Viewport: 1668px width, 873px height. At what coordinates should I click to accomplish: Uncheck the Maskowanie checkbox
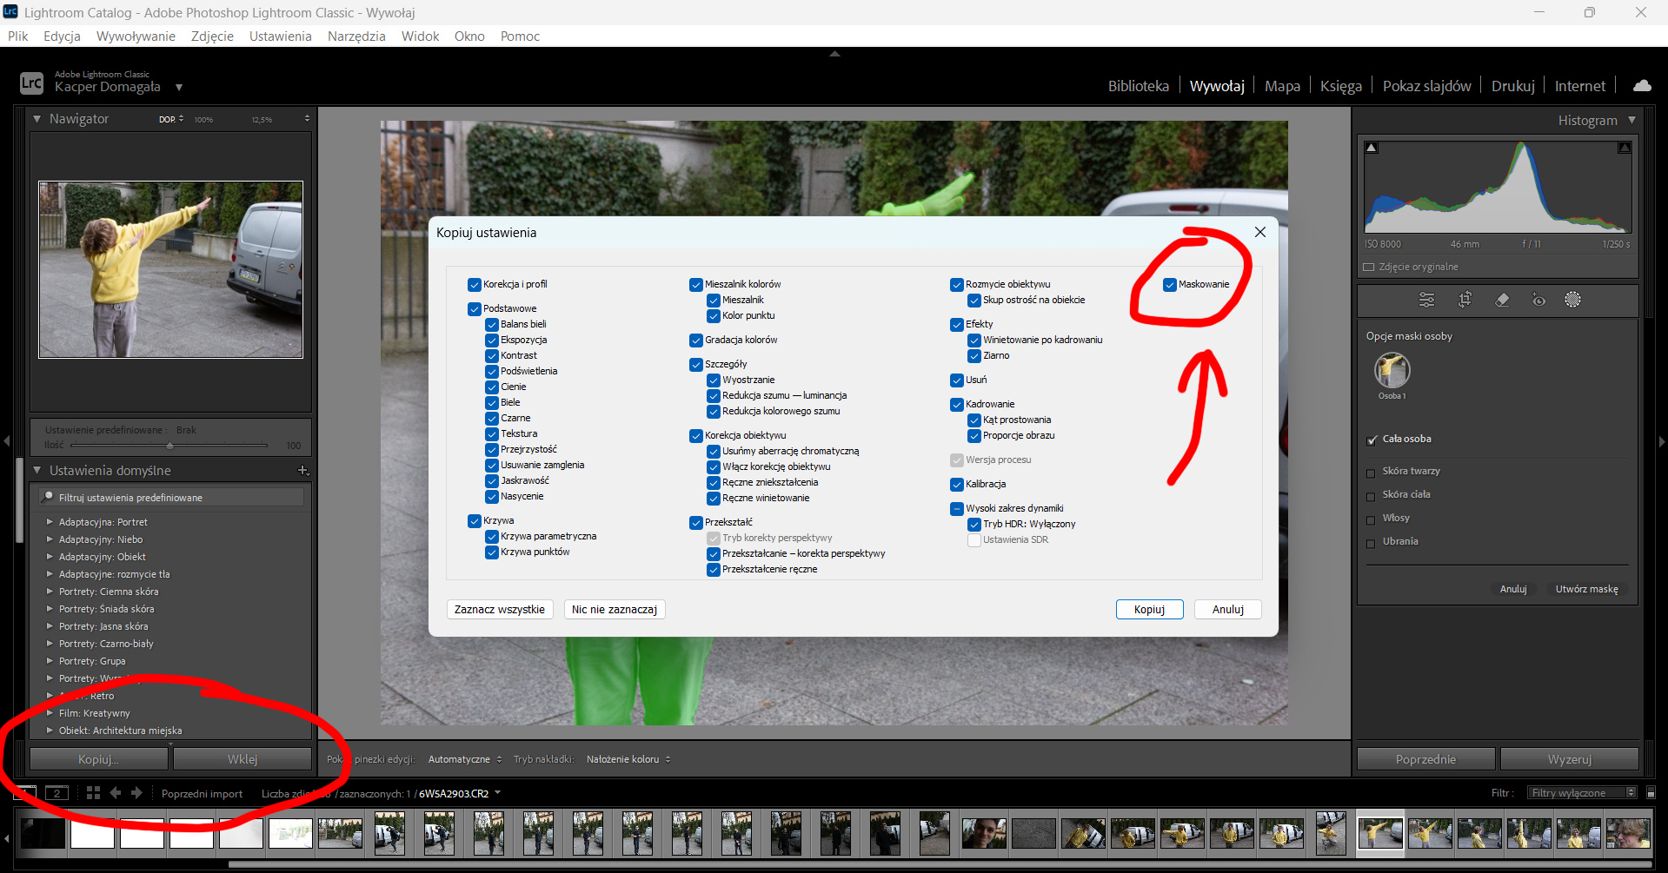coord(1170,285)
